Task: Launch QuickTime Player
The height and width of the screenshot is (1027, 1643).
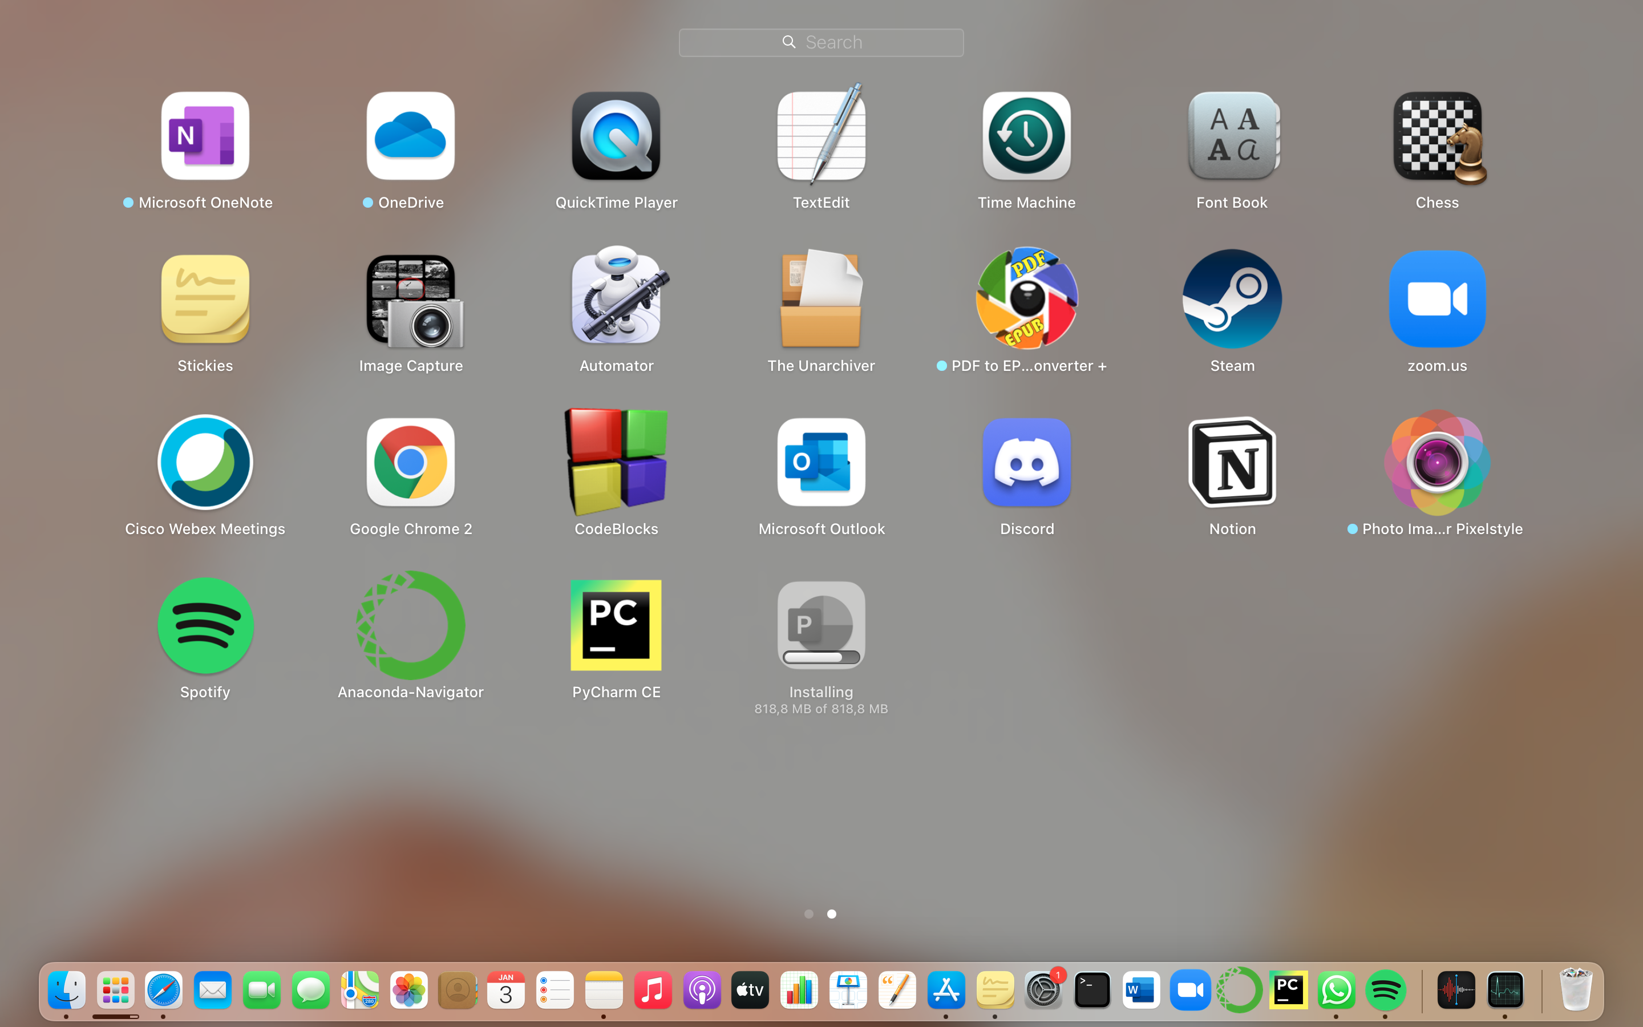Action: (x=616, y=136)
